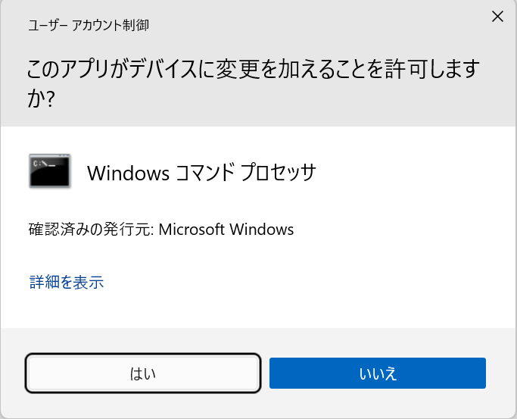
Task: Click the Windows コマンド プロセッサ app name
Action: pyautogui.click(x=201, y=173)
